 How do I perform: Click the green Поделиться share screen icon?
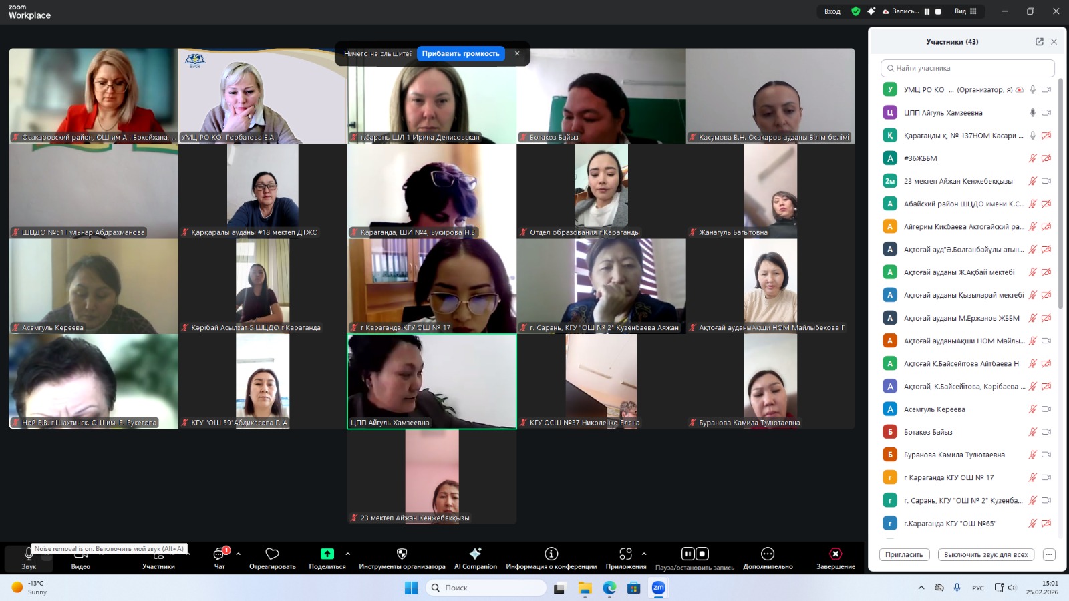[x=327, y=554]
